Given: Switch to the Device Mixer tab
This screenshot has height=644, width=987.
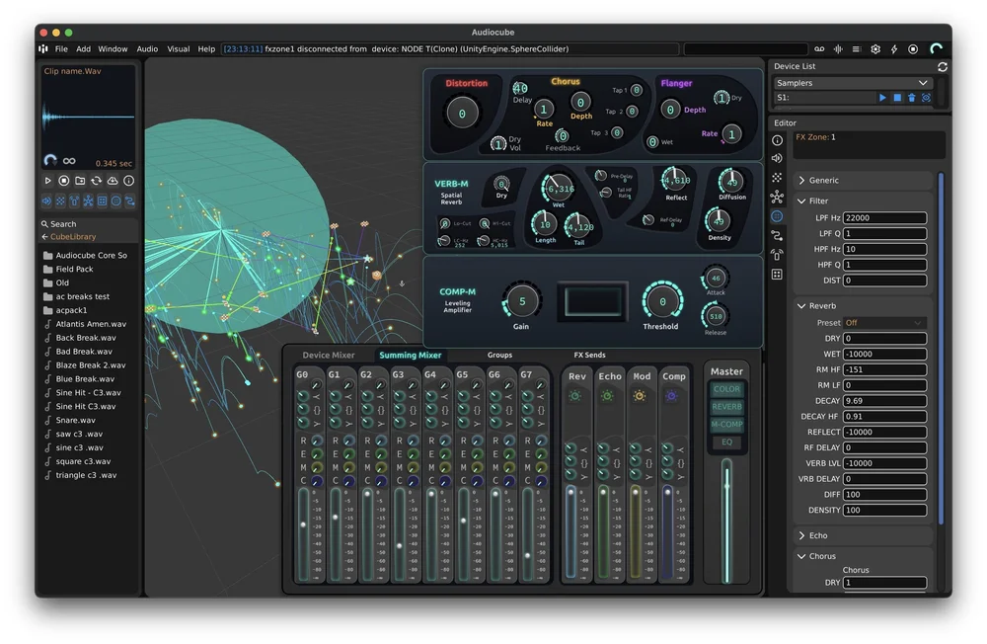Looking at the screenshot, I should (329, 356).
